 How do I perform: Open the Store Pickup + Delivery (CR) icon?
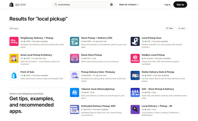(x=75, y=41)
